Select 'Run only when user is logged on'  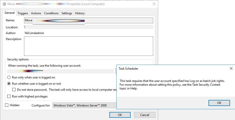click(x=9, y=77)
